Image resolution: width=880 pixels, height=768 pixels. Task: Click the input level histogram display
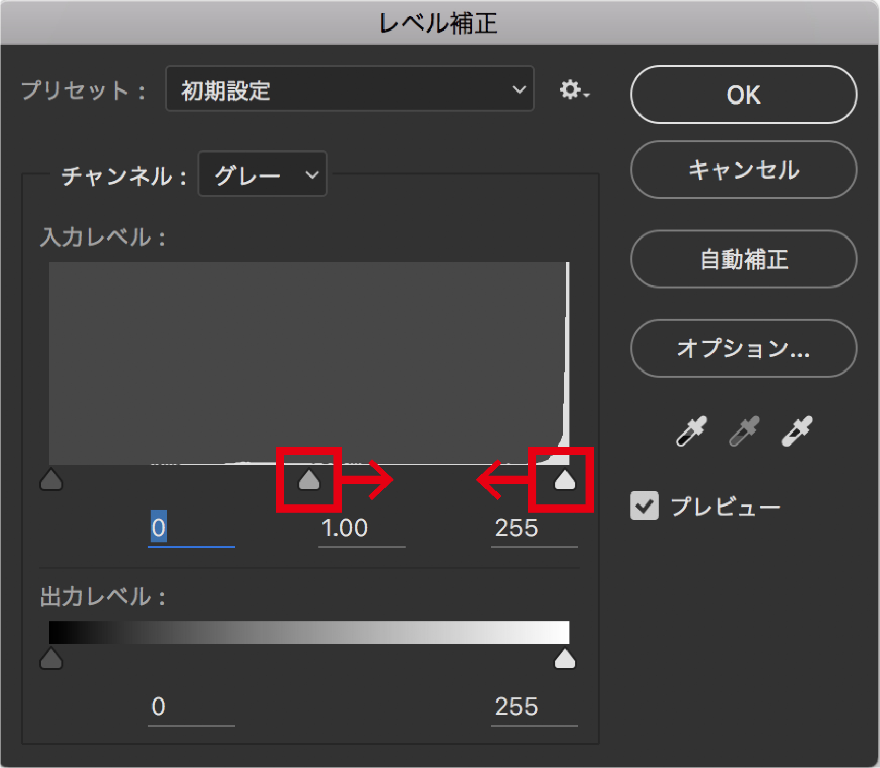(309, 364)
